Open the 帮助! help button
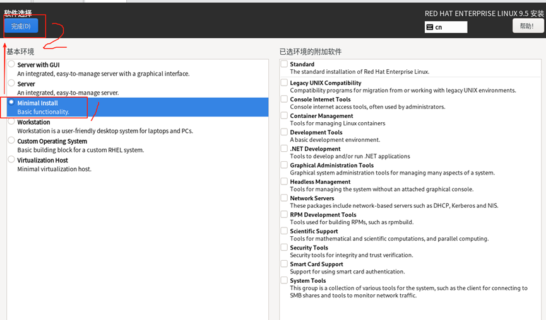This screenshot has width=546, height=320. pyautogui.click(x=528, y=26)
